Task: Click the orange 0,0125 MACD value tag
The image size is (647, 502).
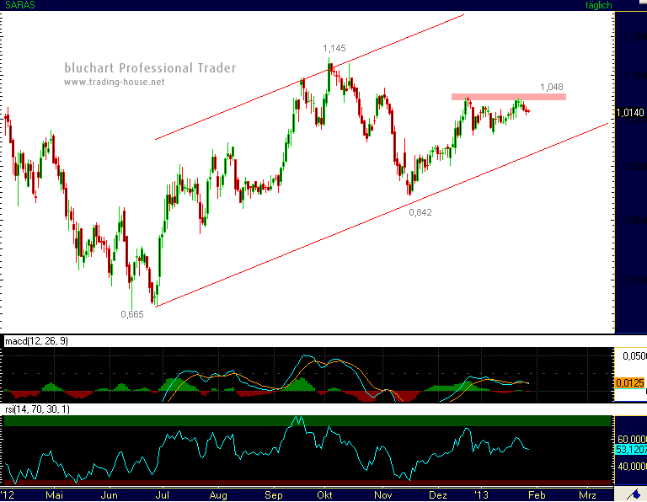Action: 629,383
